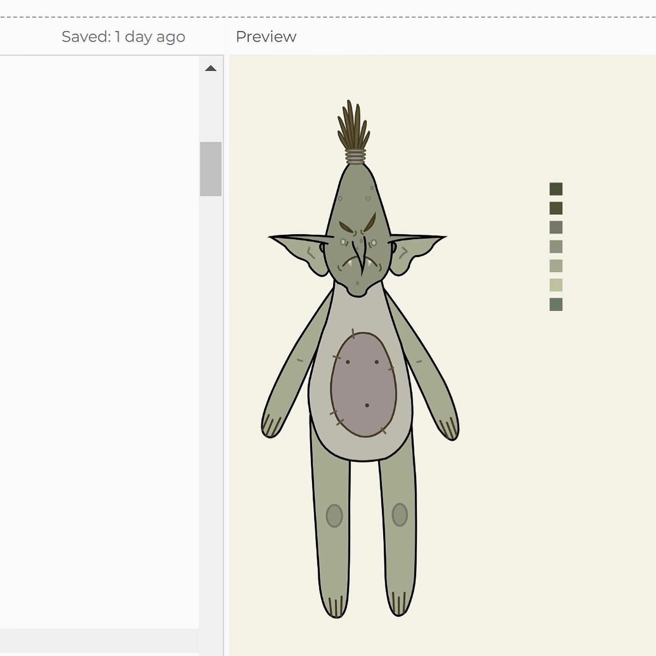Click the vertical scrollbar thumb
Screen dimensions: 656x656
point(210,169)
